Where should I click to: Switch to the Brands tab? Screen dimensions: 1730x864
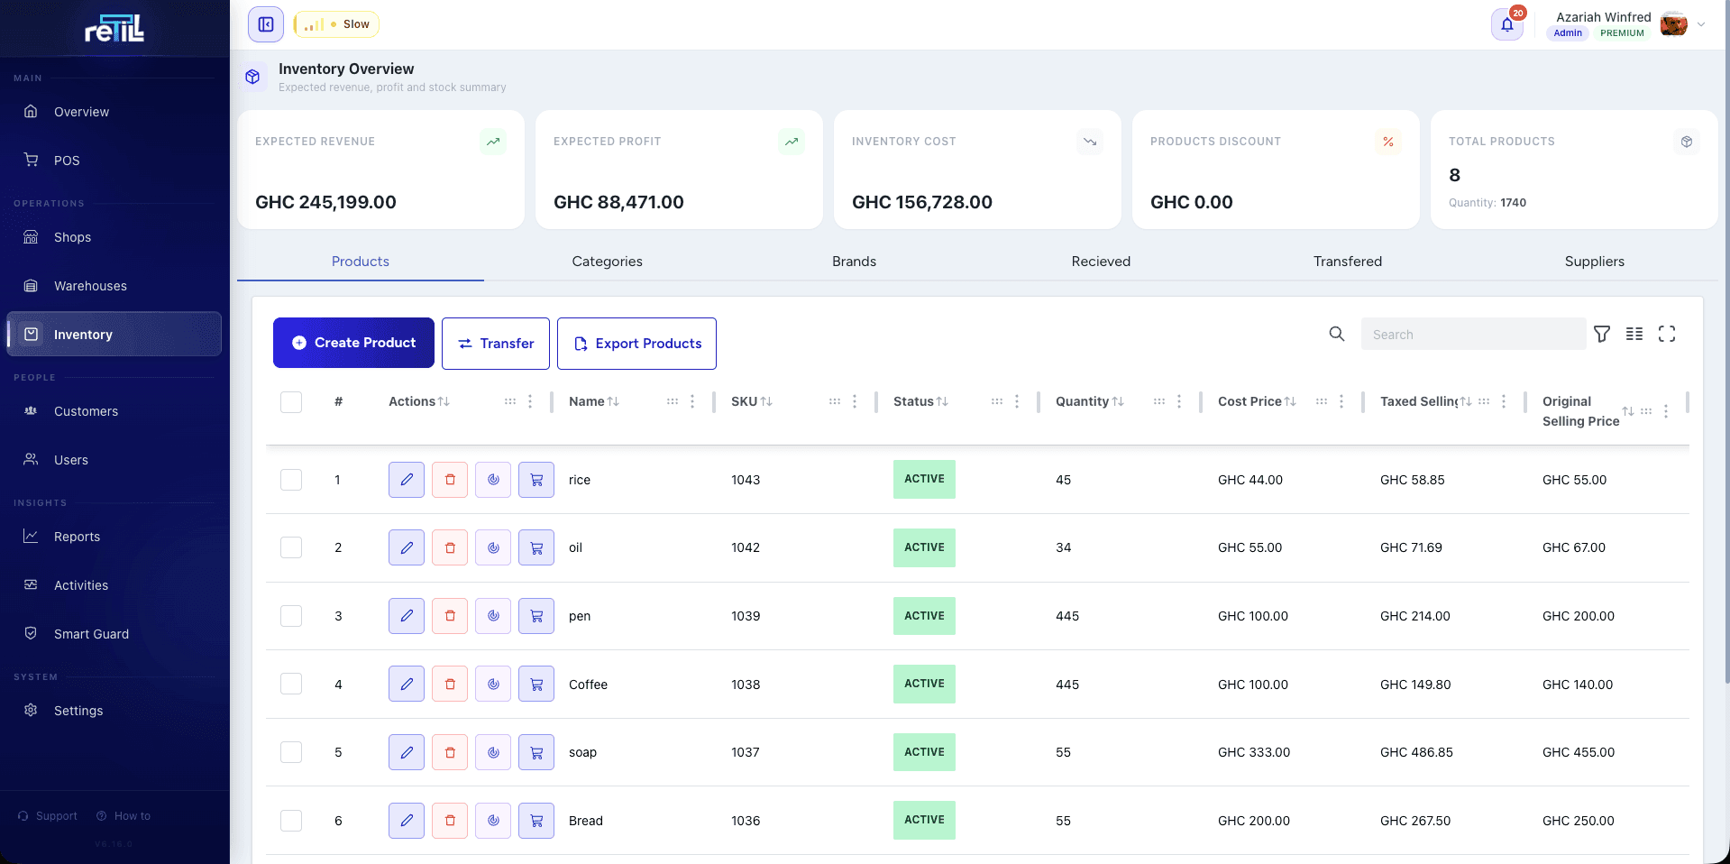click(854, 262)
